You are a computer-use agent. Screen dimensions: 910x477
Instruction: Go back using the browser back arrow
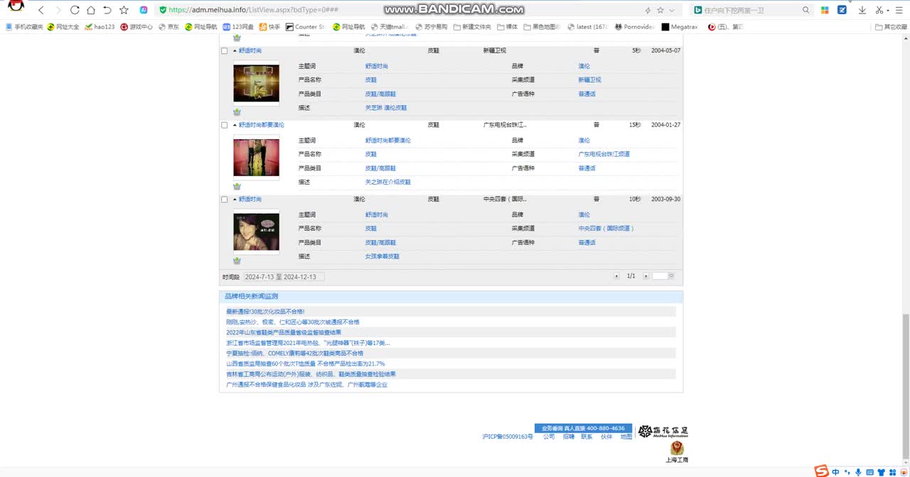pyautogui.click(x=41, y=10)
